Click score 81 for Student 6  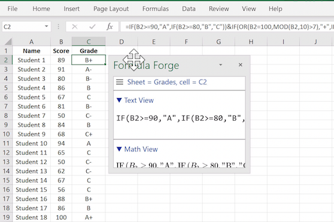point(61,106)
